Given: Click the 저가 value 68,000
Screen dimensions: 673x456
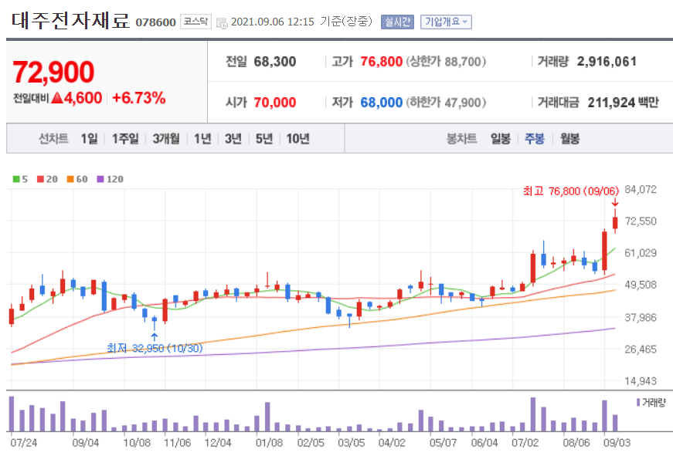Looking at the screenshot, I should tap(381, 103).
